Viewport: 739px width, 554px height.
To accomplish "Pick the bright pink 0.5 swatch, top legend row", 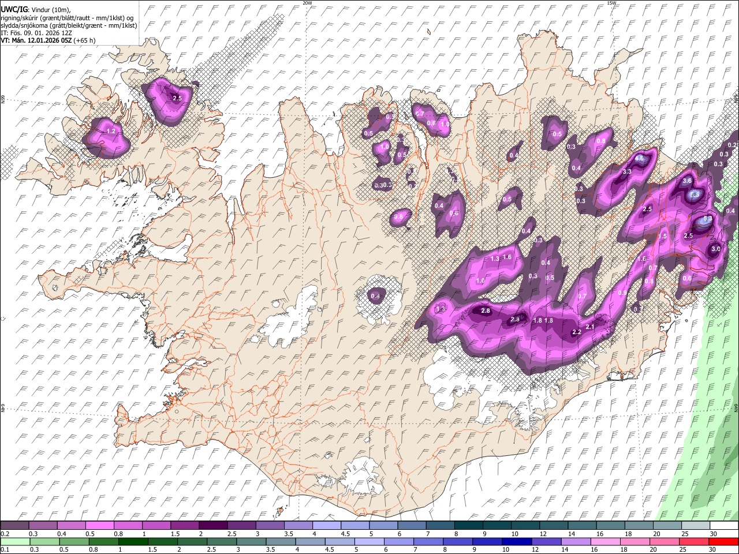I will coord(99,526).
